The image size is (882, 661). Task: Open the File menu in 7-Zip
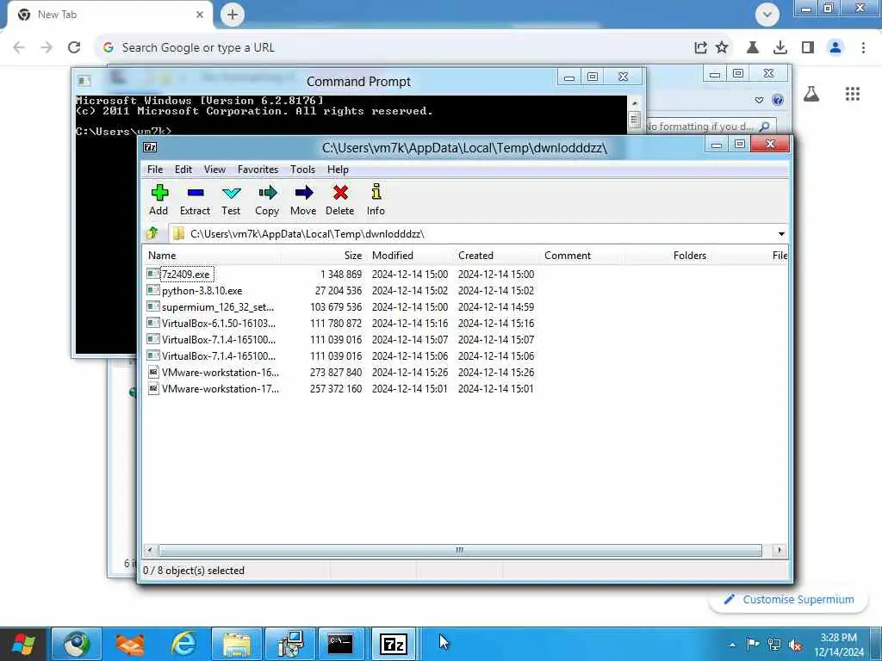tap(155, 170)
